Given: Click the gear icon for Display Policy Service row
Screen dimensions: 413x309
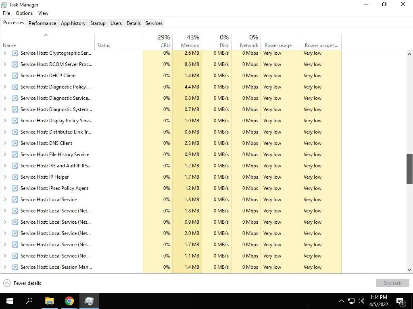Looking at the screenshot, I should tap(15, 121).
